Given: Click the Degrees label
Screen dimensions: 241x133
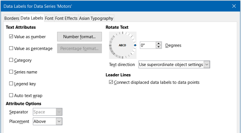Looking at the screenshot, I should click(173, 45).
